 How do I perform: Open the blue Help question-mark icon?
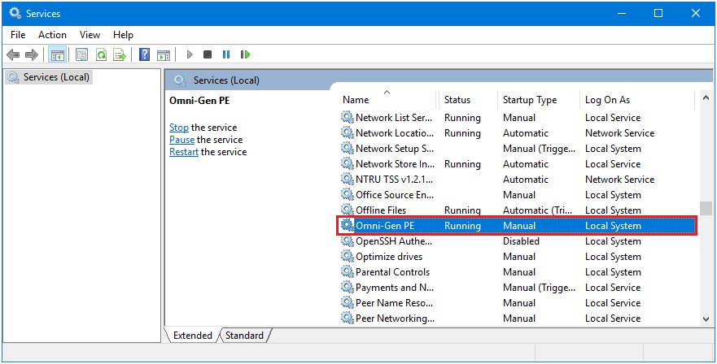(x=145, y=55)
